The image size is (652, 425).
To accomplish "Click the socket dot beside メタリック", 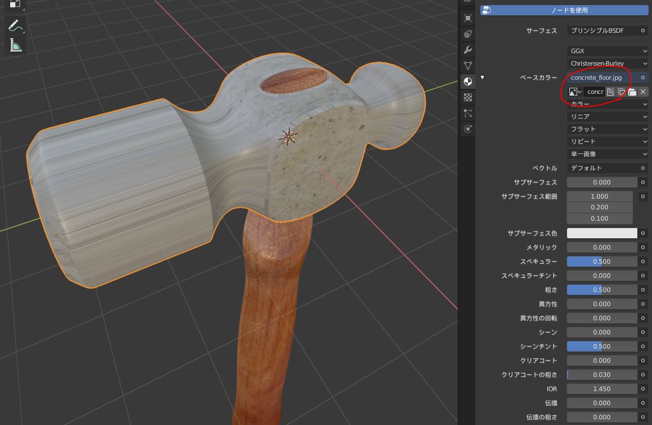I will (x=643, y=248).
